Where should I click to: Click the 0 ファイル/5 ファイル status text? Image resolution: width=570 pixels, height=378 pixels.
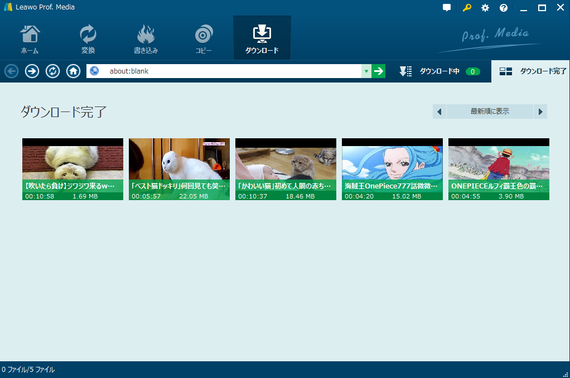(28, 370)
